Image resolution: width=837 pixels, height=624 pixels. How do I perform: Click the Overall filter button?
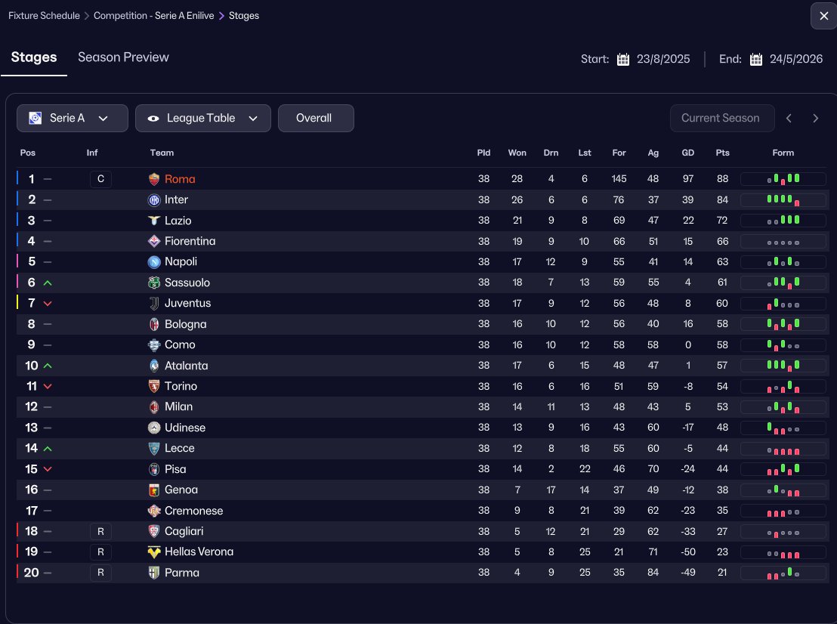coord(316,119)
